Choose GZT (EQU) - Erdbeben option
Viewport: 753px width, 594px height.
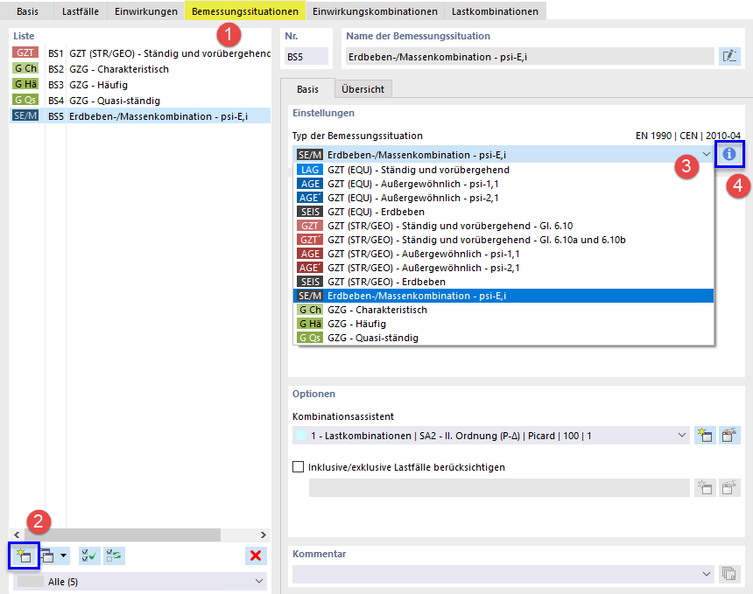(x=503, y=212)
